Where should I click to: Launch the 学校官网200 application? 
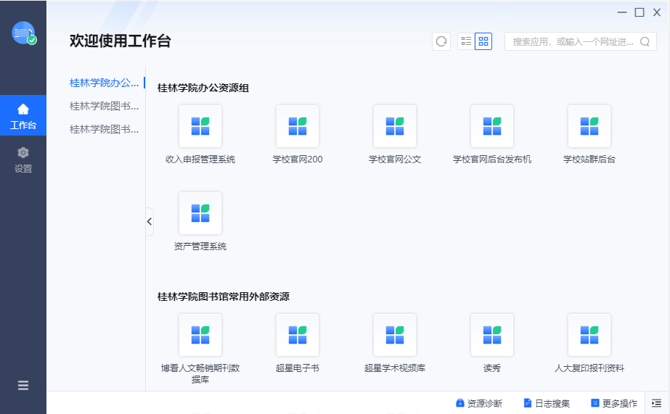[297, 127]
